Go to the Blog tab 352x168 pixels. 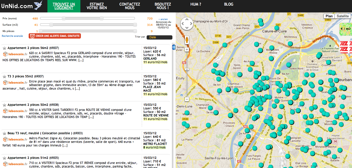229,4
